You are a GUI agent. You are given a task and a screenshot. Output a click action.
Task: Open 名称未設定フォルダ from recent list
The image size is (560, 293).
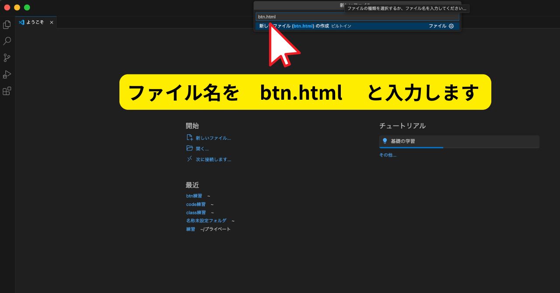tap(206, 220)
